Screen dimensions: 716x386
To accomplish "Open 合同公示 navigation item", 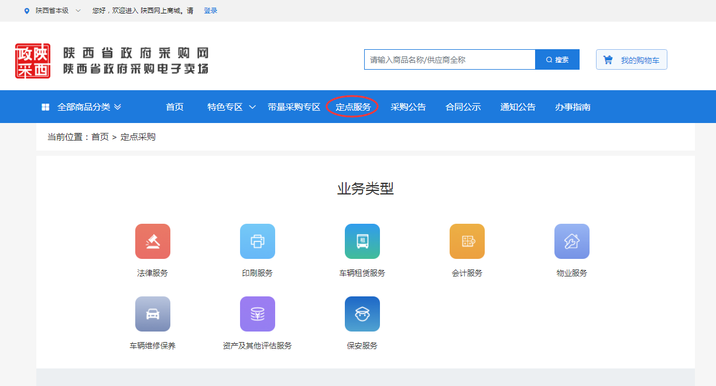I will point(463,107).
